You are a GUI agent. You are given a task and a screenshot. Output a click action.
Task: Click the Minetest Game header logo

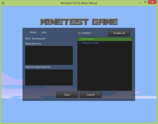[79, 22]
